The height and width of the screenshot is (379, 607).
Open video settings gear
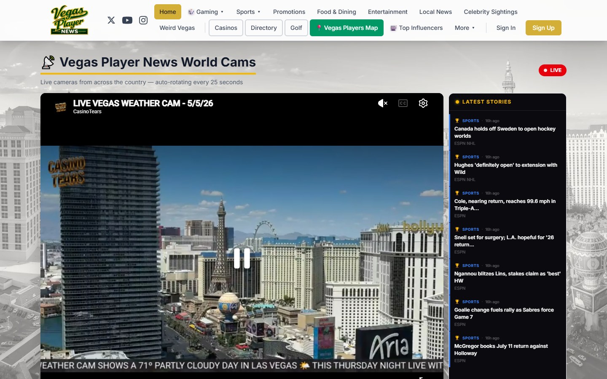tap(423, 103)
